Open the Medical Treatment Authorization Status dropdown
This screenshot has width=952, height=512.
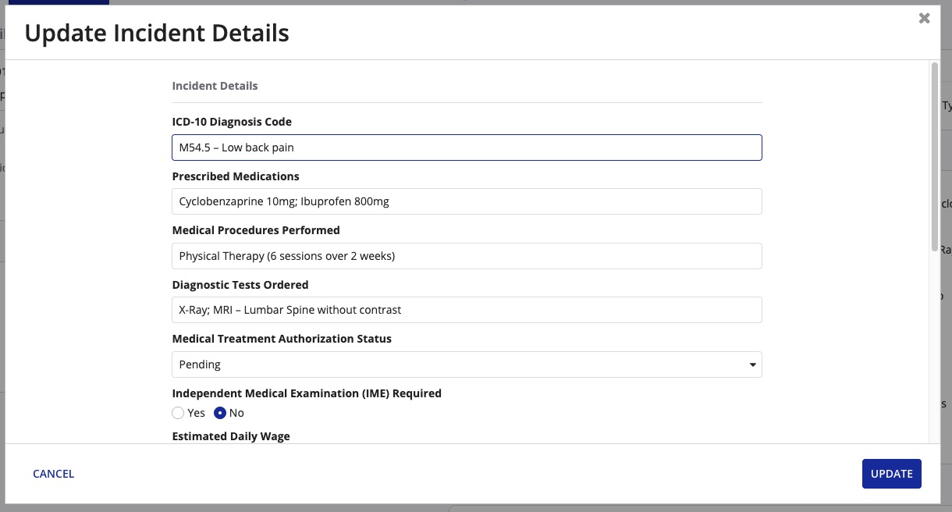pos(467,364)
